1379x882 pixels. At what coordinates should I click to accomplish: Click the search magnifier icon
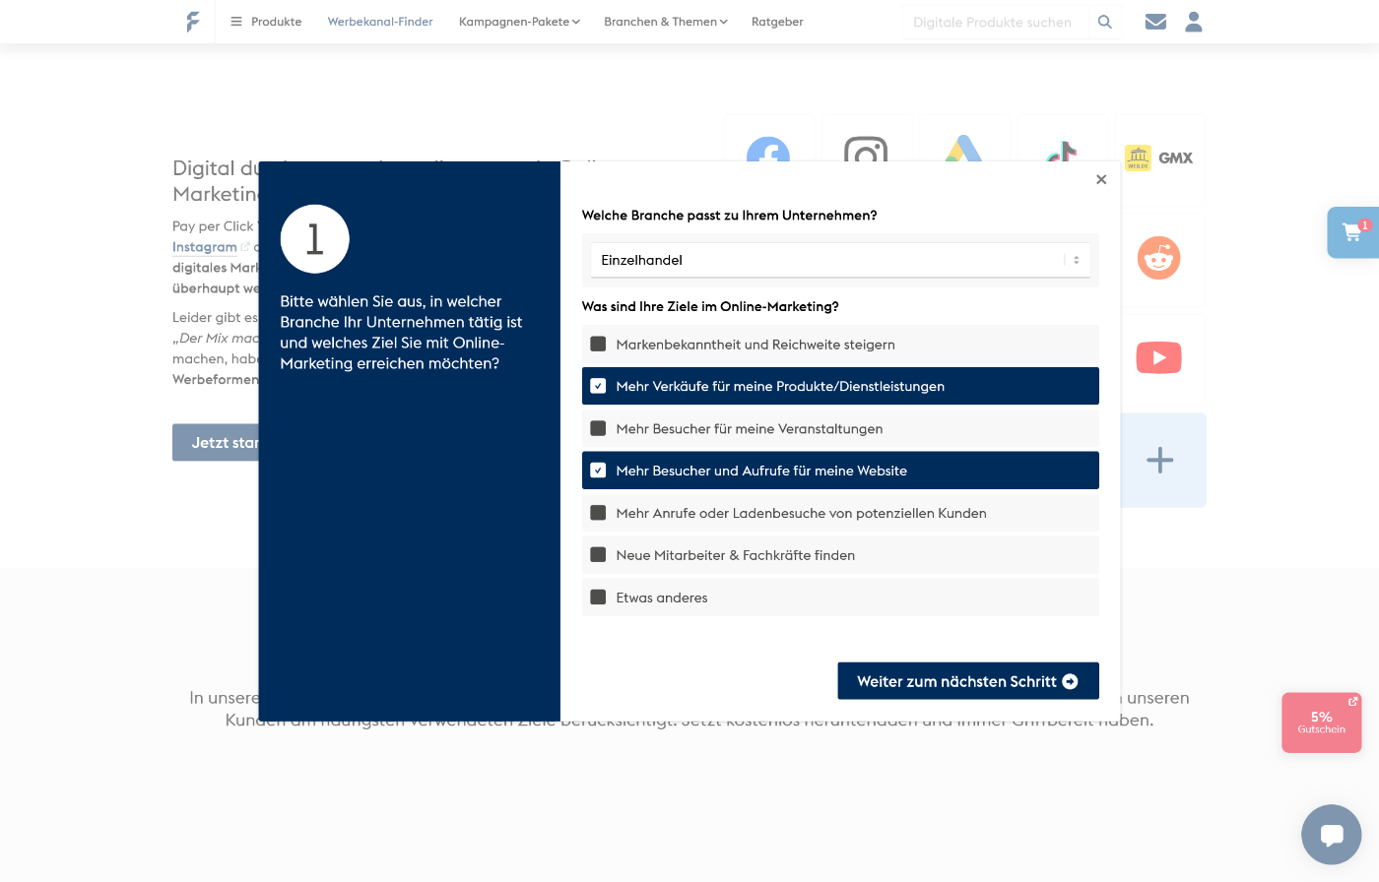click(1104, 22)
